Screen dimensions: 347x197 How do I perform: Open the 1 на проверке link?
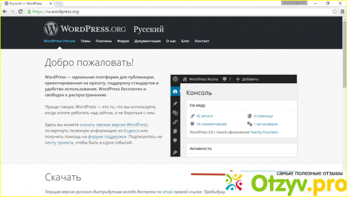coord(265,124)
